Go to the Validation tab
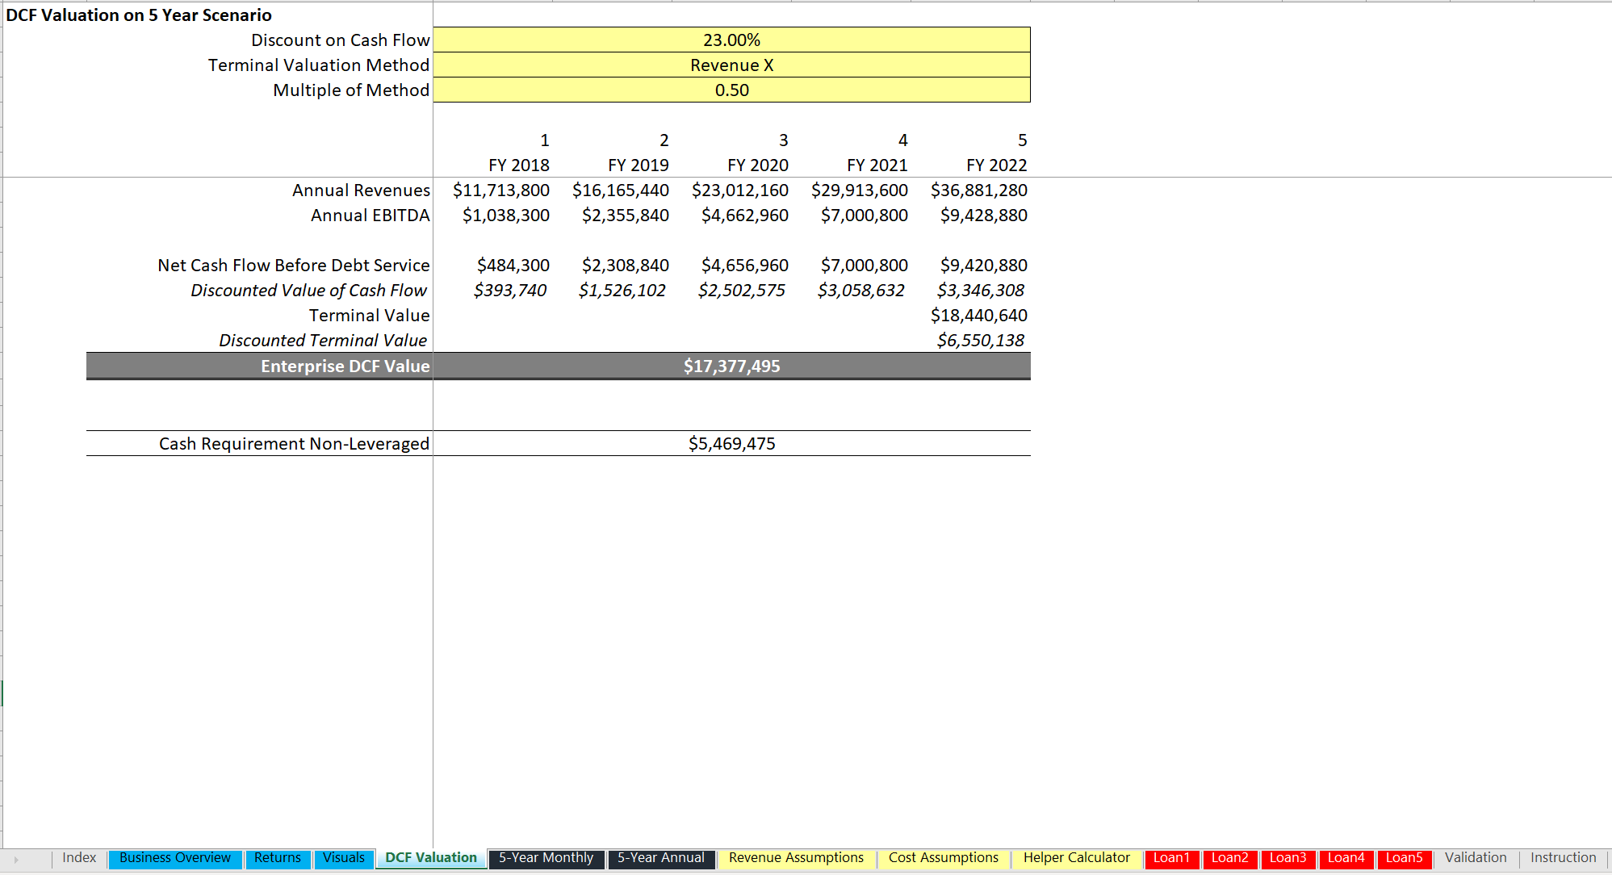Image resolution: width=1612 pixels, height=875 pixels. pos(1475,858)
